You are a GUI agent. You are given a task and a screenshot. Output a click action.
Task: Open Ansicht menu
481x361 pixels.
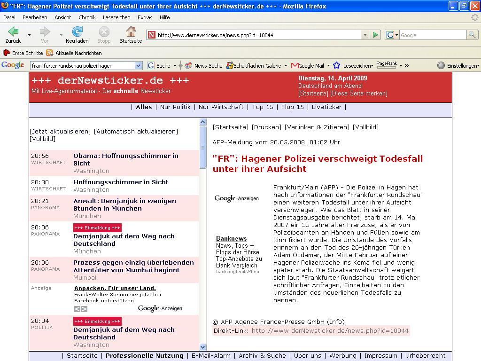click(62, 17)
